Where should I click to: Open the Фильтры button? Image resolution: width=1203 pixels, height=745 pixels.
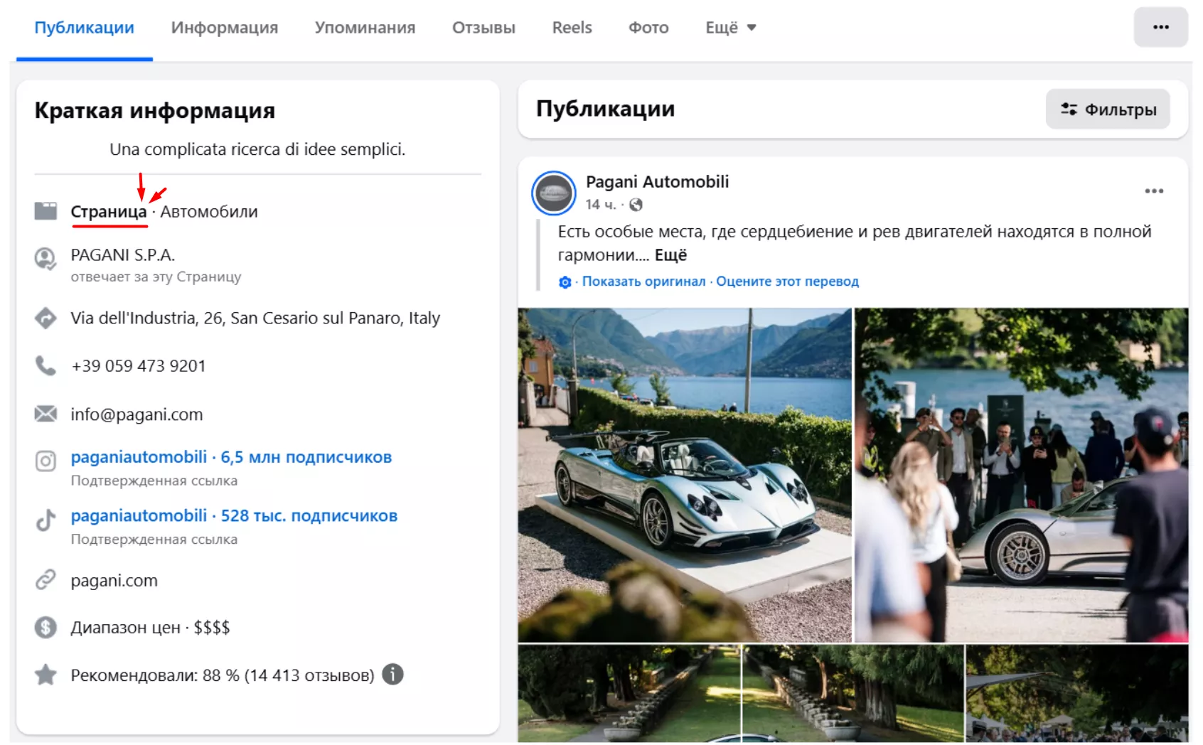[1108, 109]
